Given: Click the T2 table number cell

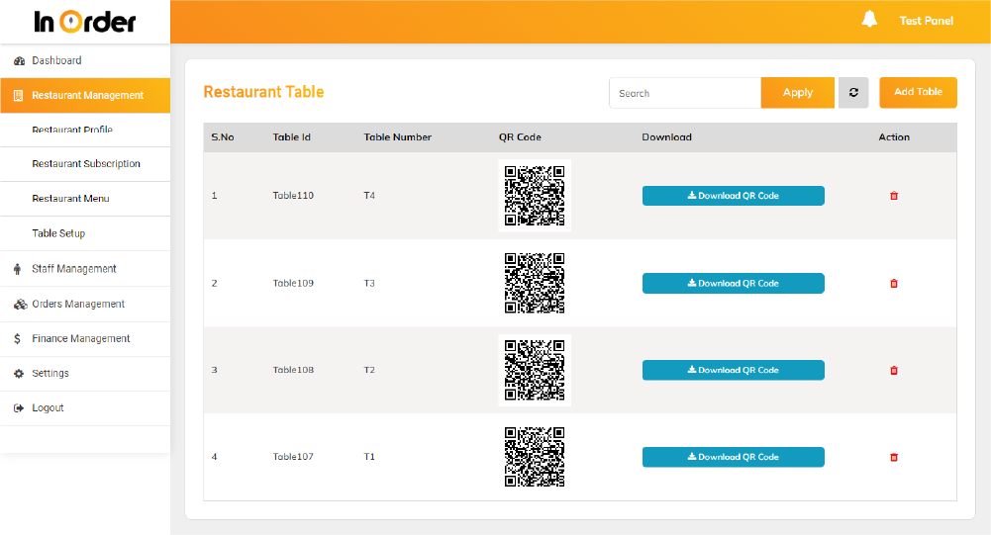Looking at the screenshot, I should coord(369,370).
